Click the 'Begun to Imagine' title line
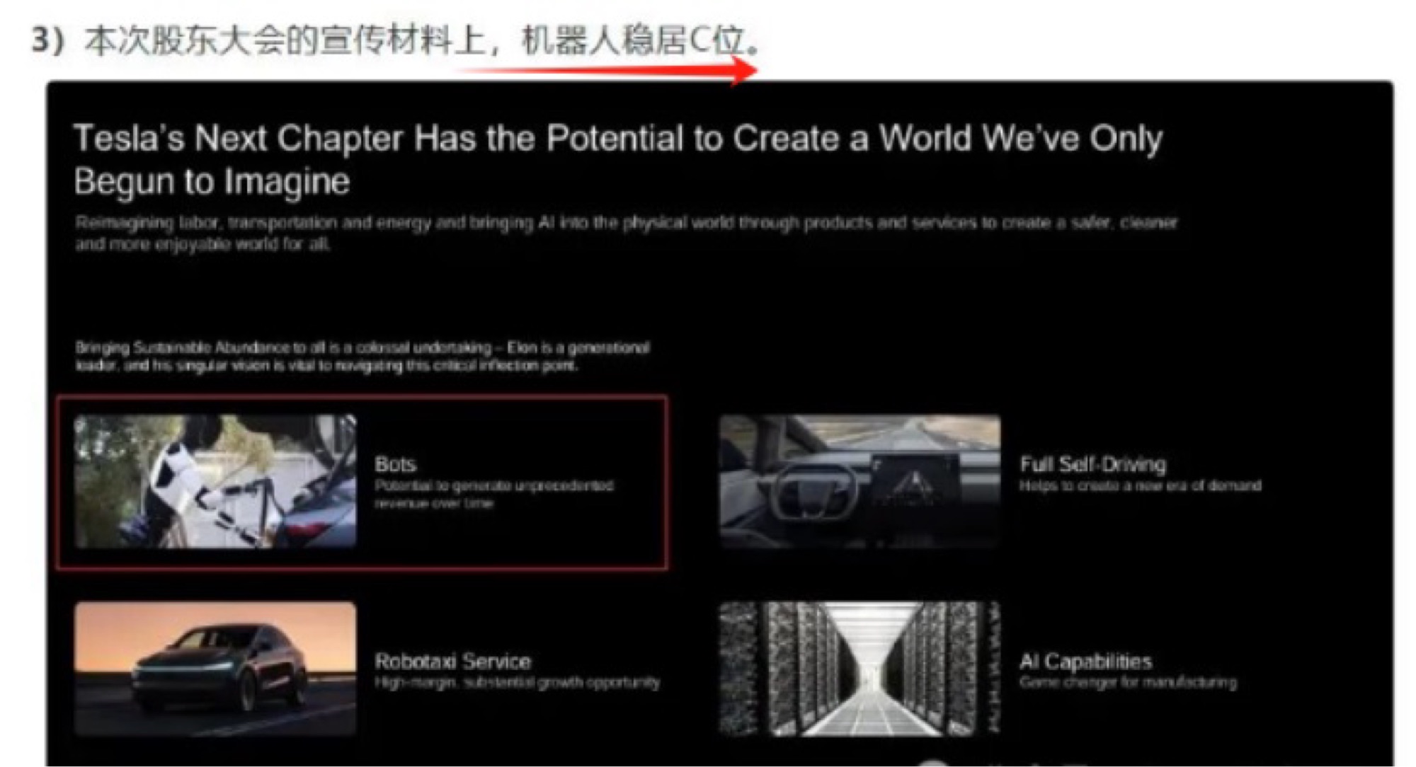Image resolution: width=1416 pixels, height=767 pixels. coord(212,181)
